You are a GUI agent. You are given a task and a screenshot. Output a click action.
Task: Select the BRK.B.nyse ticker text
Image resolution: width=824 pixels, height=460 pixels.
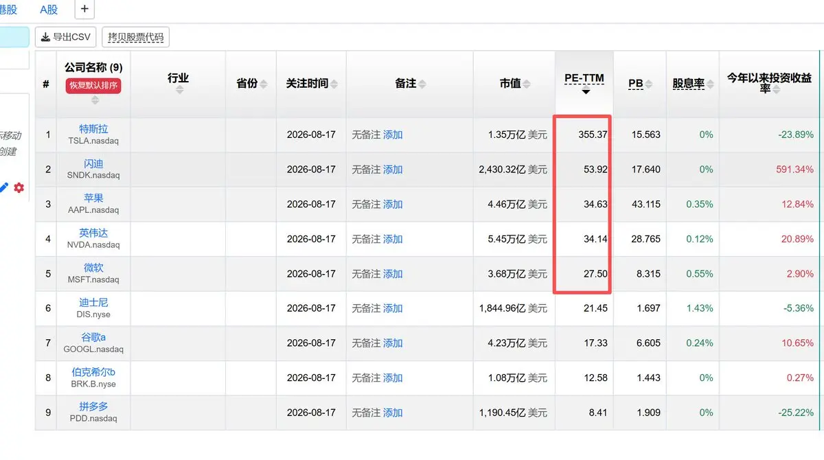click(x=93, y=384)
